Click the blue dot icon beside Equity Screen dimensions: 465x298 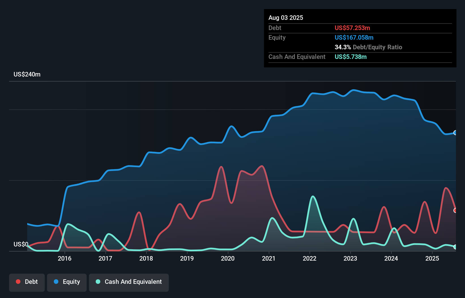tap(57, 281)
